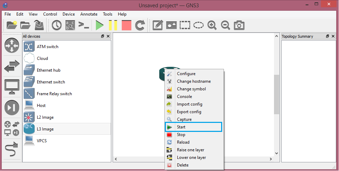Open the new blank project icon
The height and width of the screenshot is (171, 339).
point(12,25)
